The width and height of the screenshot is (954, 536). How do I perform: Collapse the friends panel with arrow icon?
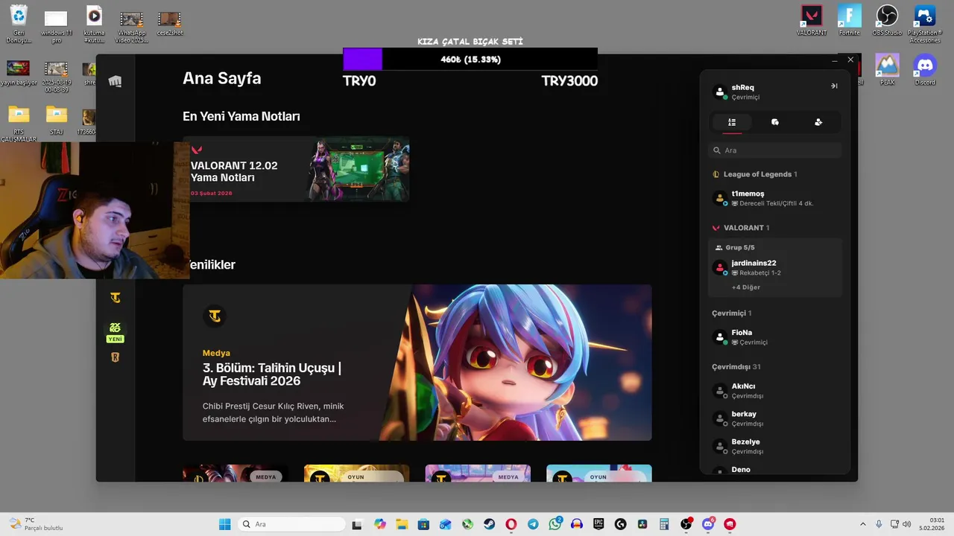tap(834, 86)
